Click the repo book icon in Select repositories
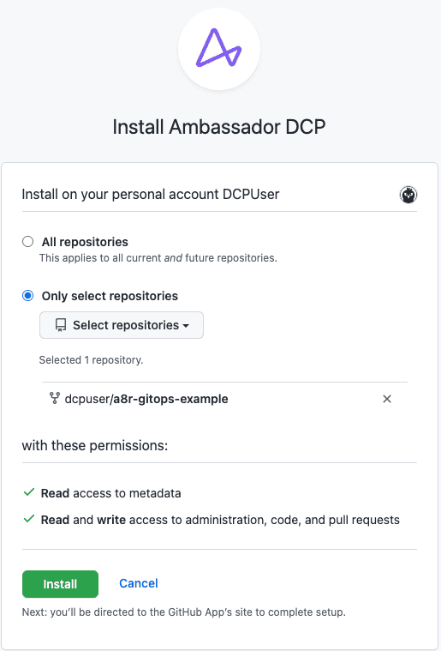 (x=61, y=325)
